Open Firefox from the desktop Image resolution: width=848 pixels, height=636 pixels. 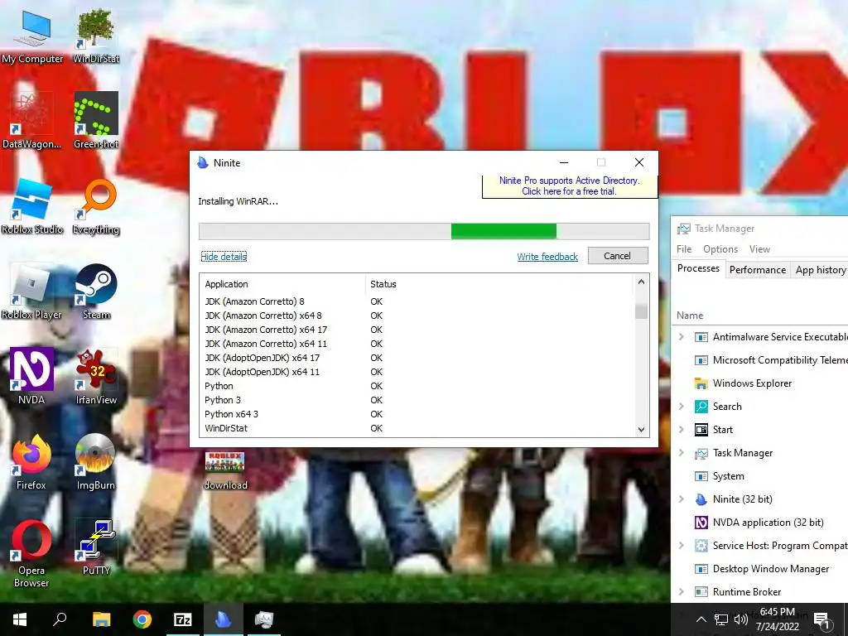pyautogui.click(x=31, y=461)
